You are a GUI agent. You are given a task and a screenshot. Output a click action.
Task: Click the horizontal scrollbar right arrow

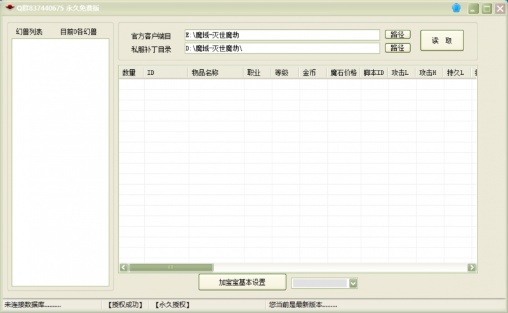point(471,267)
